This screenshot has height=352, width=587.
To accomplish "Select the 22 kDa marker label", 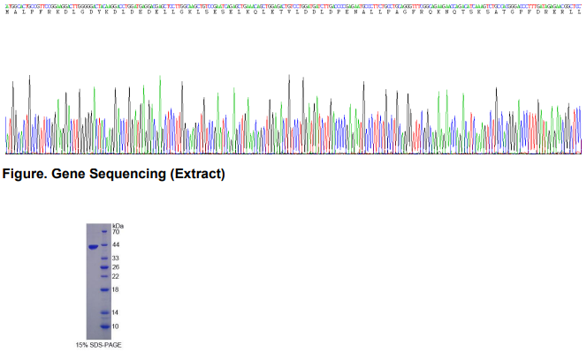I will click(116, 276).
